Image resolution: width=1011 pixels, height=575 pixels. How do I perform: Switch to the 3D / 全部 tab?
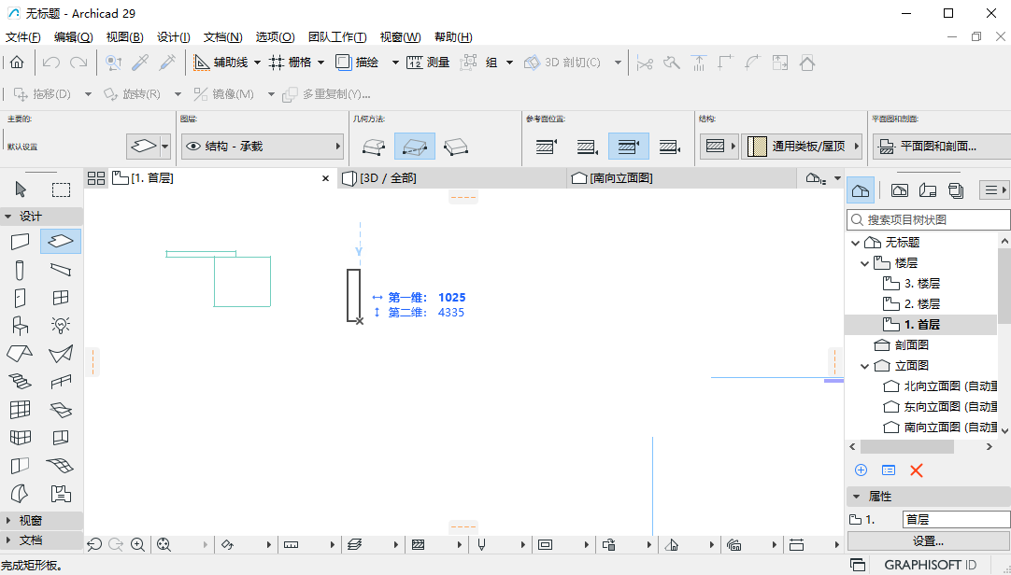point(388,178)
